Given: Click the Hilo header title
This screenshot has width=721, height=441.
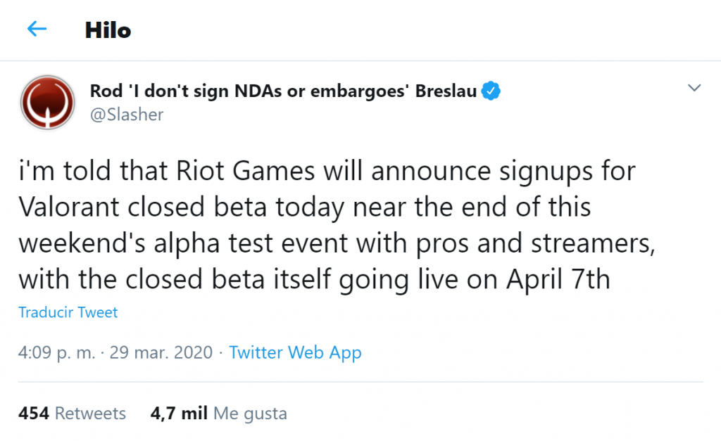Looking at the screenshot, I should coord(108,30).
